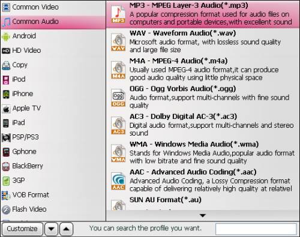Screen dimensions: 300x237
Task: Open the Android profile category
Action: (x=53, y=36)
